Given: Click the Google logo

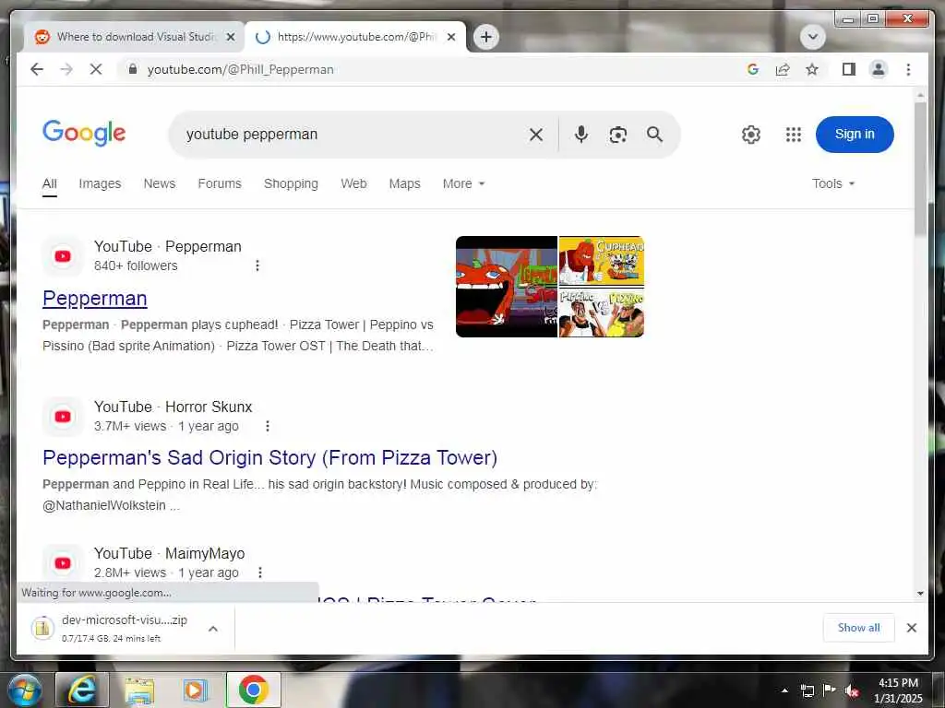Looking at the screenshot, I should pos(84,133).
